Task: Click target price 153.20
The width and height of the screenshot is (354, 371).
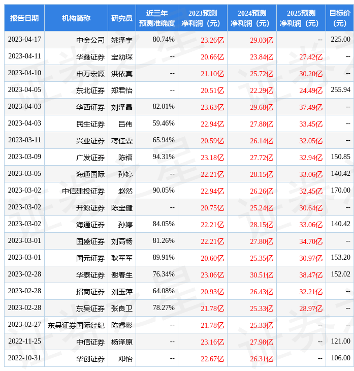Action: (340, 258)
